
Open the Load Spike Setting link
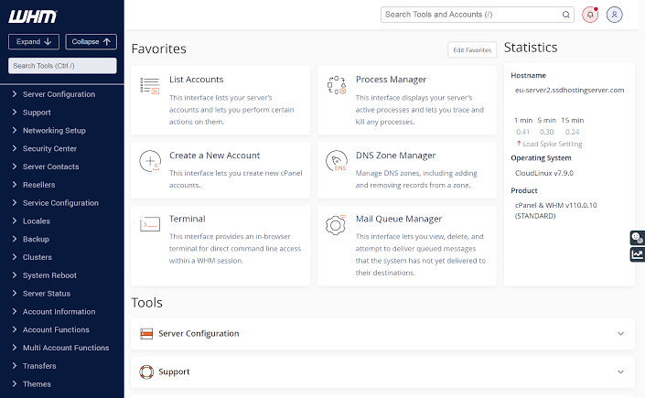552,144
